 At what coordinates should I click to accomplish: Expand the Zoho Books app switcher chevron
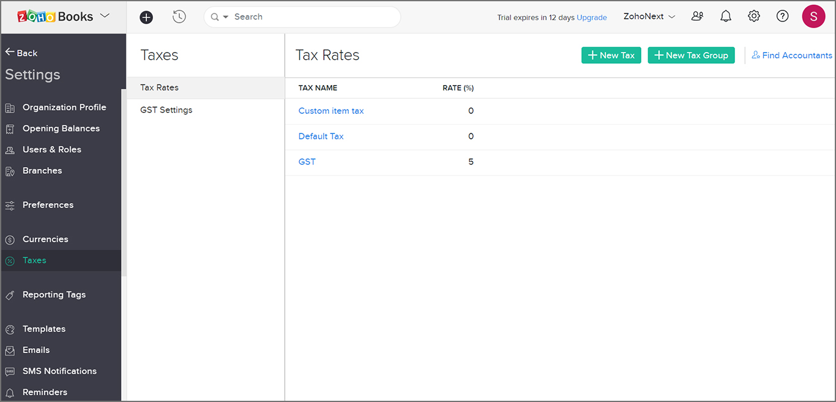105,16
